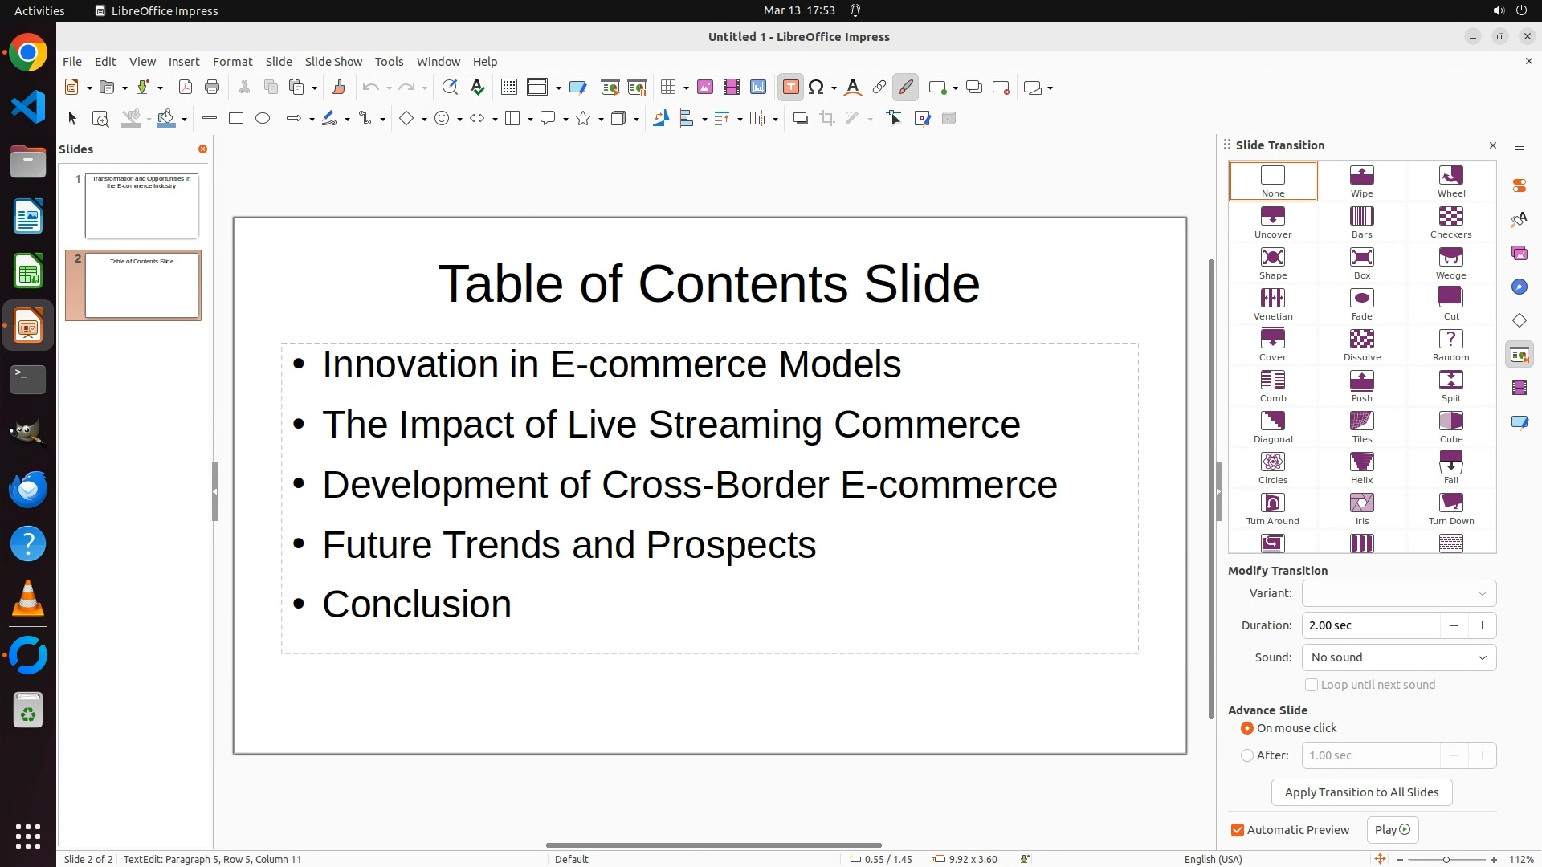
Task: Apply the Cube transition
Action: tap(1450, 427)
